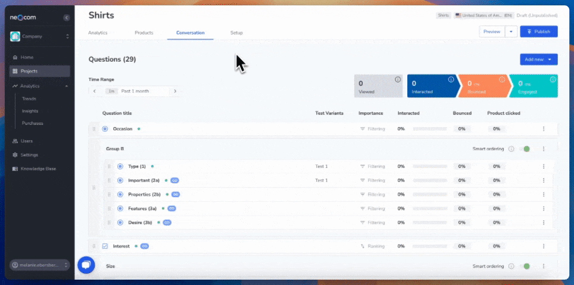Collapse the Analytics sidebar section
Screen dimensions: 574x285
click(x=67, y=86)
